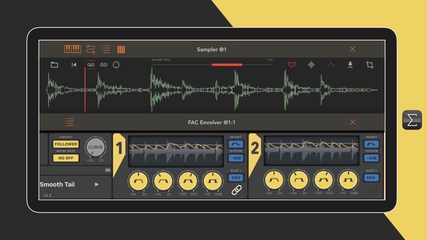Screen dimensions: 427x240
Task: Toggle the chain link icon under SLOT 1
Action: (236, 190)
